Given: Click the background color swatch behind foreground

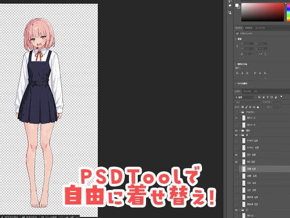Looking at the screenshot, I should [x=239, y=7].
